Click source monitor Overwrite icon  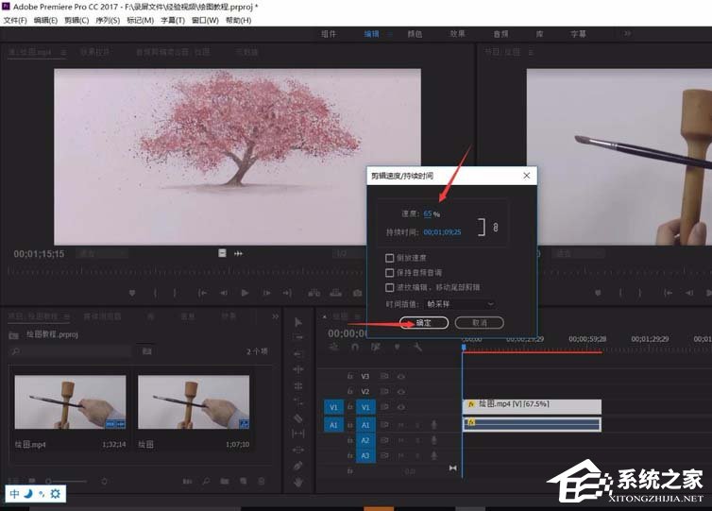(x=335, y=293)
